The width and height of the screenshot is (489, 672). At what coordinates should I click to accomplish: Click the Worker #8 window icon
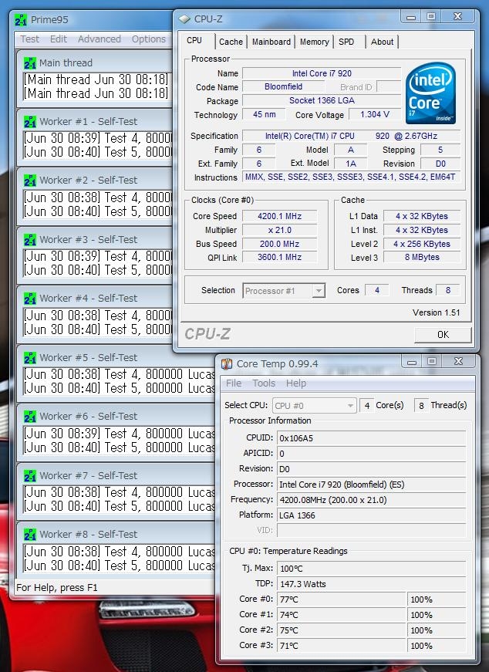[30, 535]
